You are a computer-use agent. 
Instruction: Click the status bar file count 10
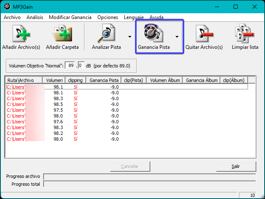pos(252,195)
